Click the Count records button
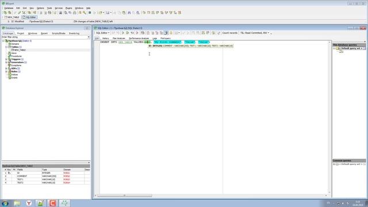368x207 pixels. pyautogui.click(x=230, y=33)
